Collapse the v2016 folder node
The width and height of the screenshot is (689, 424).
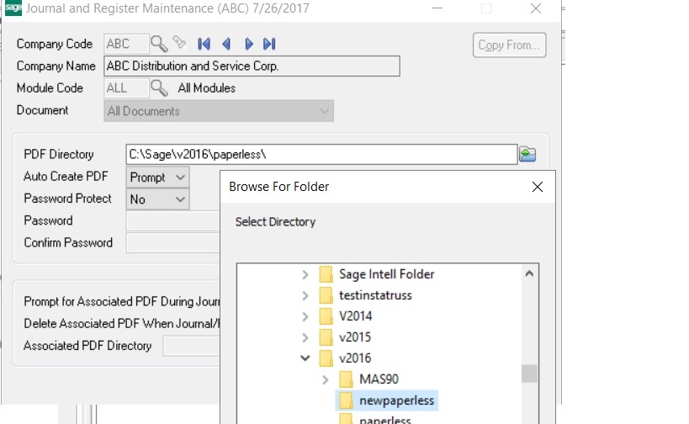[305, 358]
